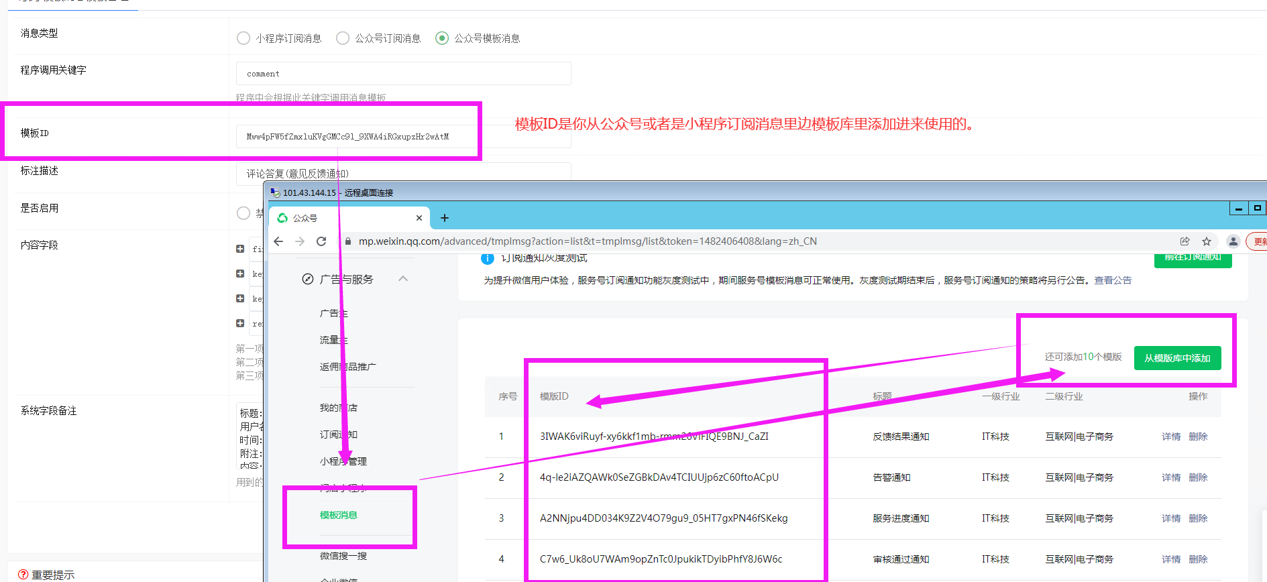This screenshot has height=582, width=1267.
Task: Close the 公众号 browser tab
Action: (419, 218)
